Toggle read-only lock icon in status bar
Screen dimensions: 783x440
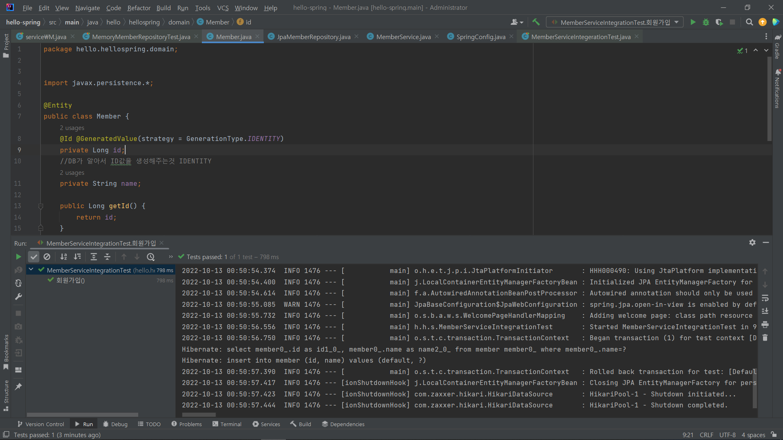(x=774, y=435)
